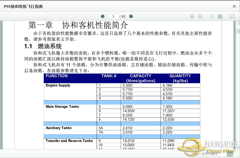Go to the previous page with left arrow
Image resolution: width=240 pixels, height=158 pixels.
[102, 16]
